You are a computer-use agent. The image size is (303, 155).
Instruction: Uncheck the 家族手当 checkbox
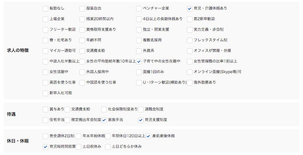coord(104,120)
